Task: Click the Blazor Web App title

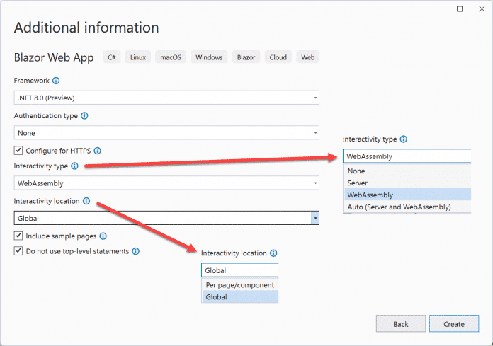Action: coord(54,57)
